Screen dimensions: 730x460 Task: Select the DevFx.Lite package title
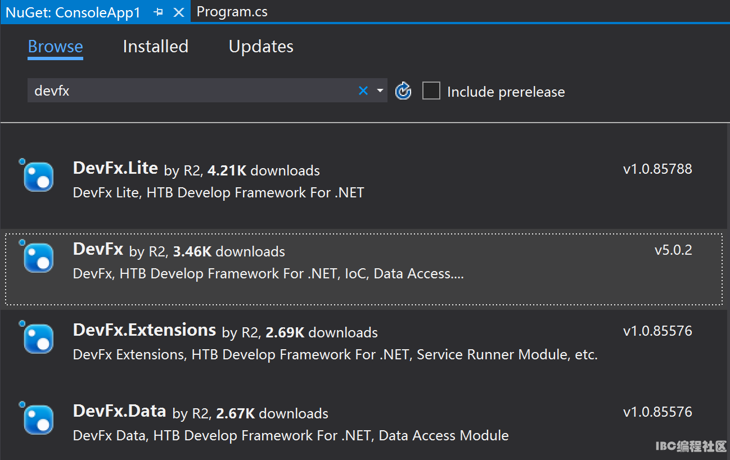[x=115, y=168]
